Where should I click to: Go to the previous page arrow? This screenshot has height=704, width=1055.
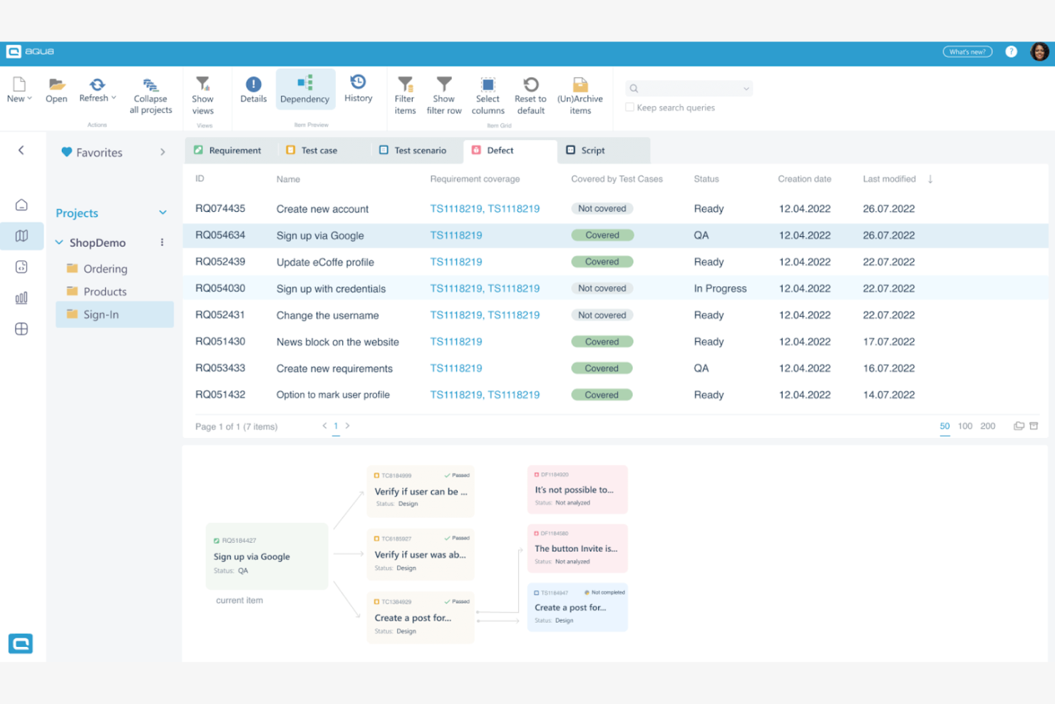(324, 426)
